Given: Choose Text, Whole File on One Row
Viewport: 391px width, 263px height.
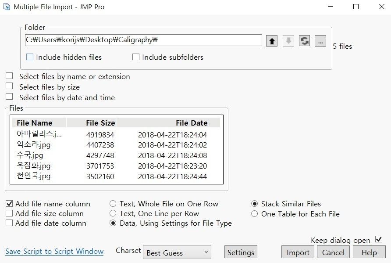Looking at the screenshot, I should click(x=113, y=204).
